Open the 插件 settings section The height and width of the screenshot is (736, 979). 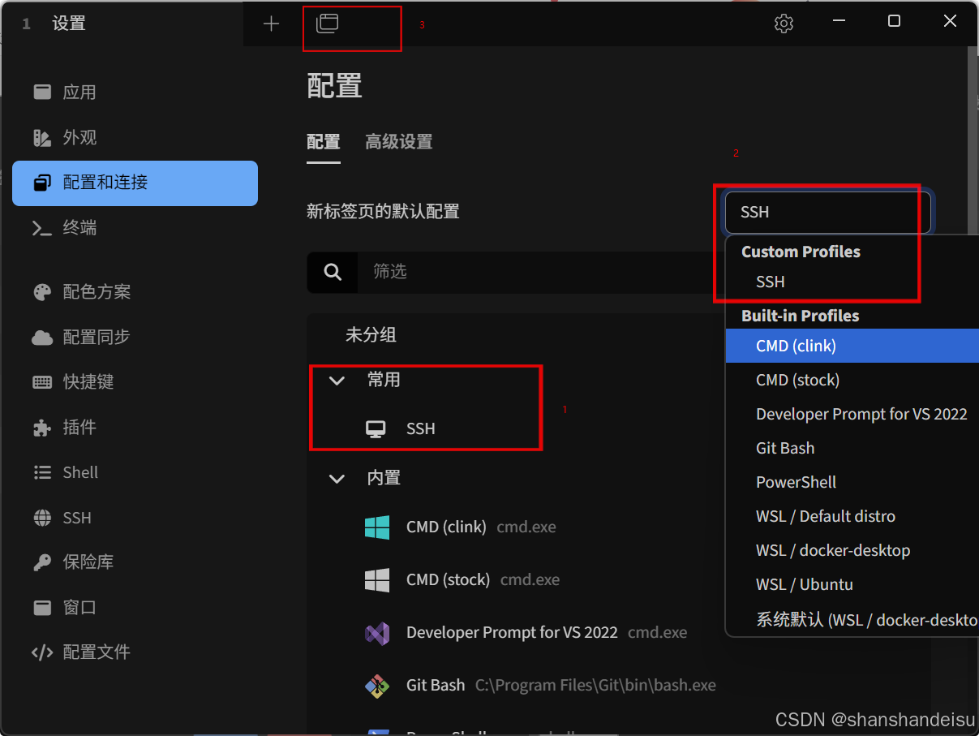pos(135,427)
